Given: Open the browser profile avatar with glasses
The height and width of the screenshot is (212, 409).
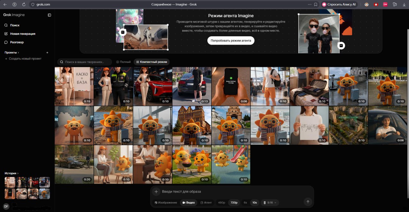Looking at the screenshot, I should point(367,4).
